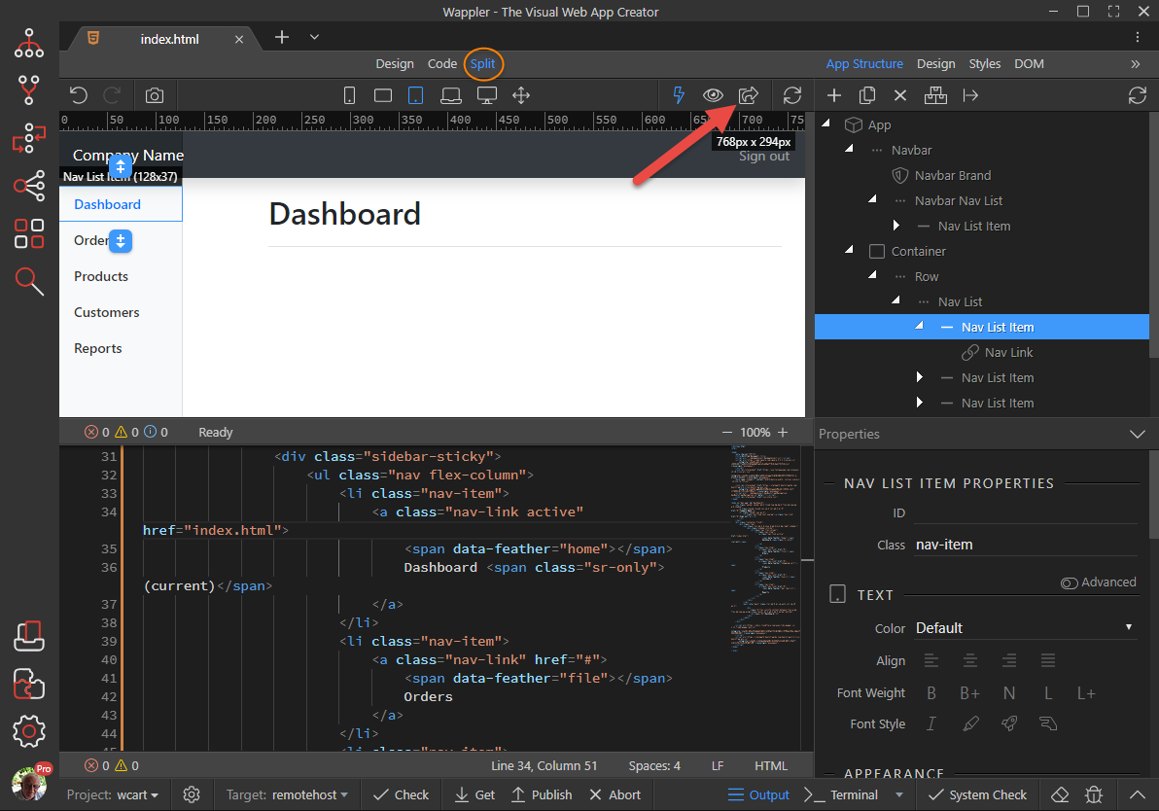Enable bold font weight for the text
Viewport: 1159px width, 811px height.
click(931, 692)
